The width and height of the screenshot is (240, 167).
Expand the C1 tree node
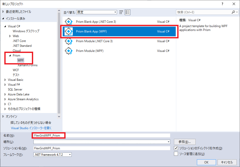tap(5, 104)
